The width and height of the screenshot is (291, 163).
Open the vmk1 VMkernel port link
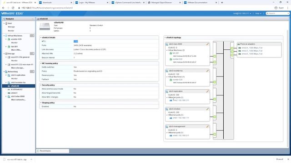tap(181, 118)
